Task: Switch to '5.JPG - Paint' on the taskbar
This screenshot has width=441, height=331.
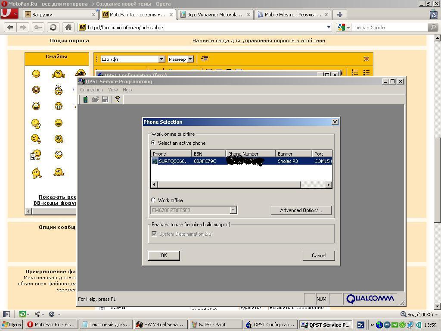Action: [x=215, y=325]
